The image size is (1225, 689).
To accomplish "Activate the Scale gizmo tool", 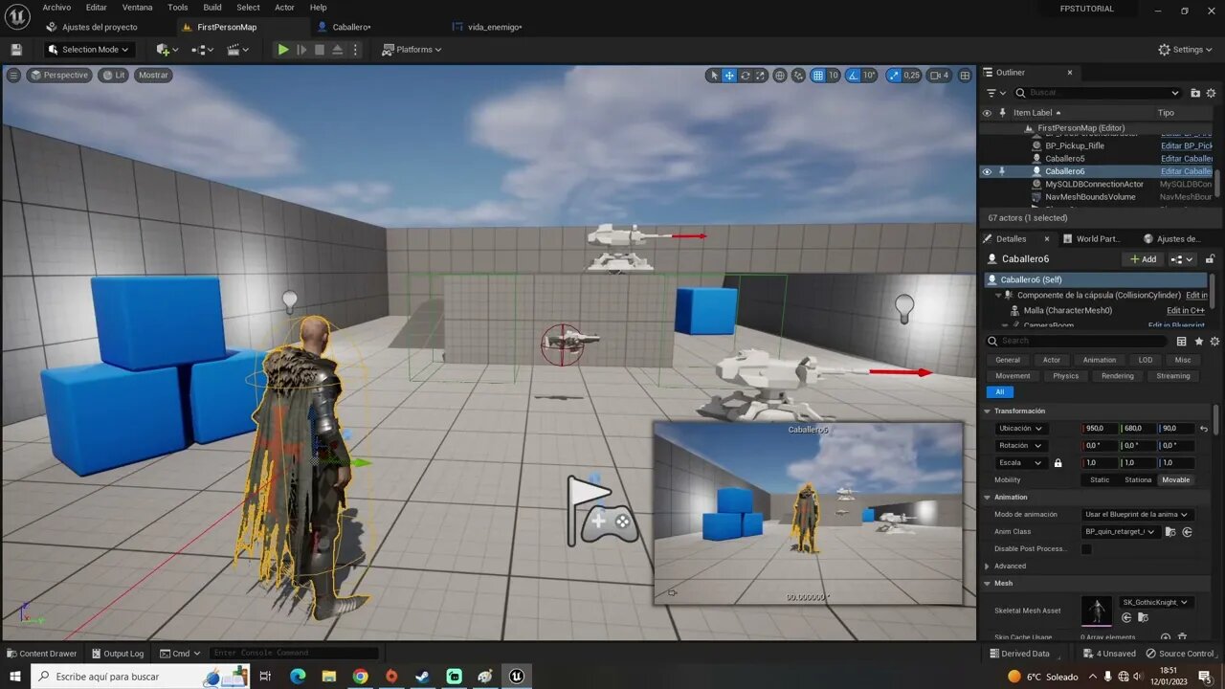I will pyautogui.click(x=760, y=76).
